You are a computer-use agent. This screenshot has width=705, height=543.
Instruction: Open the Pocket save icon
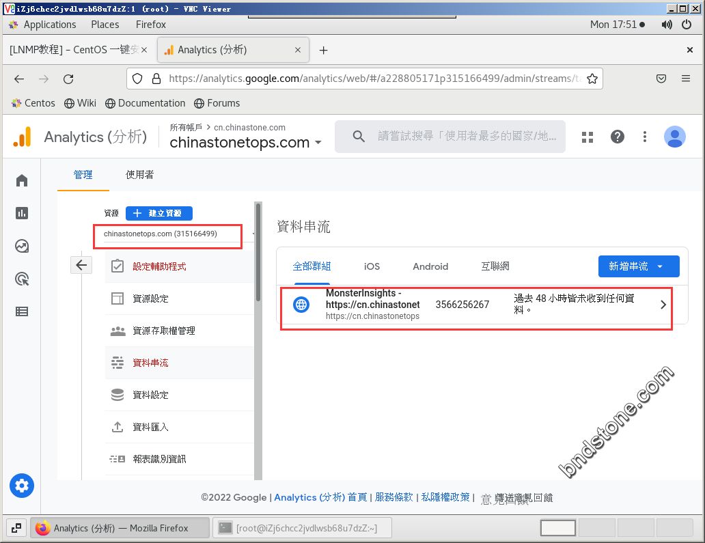661,79
